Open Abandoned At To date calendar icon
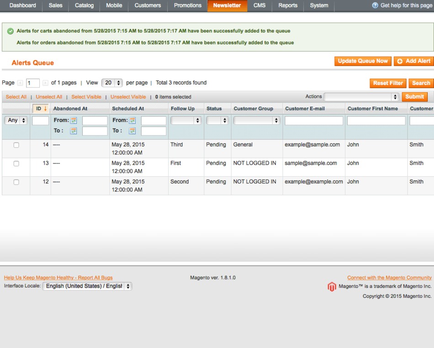 pos(74,131)
